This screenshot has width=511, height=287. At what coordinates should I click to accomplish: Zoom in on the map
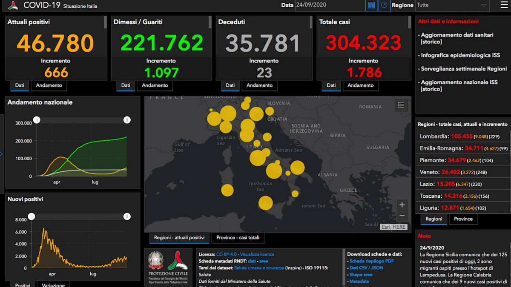click(402, 205)
